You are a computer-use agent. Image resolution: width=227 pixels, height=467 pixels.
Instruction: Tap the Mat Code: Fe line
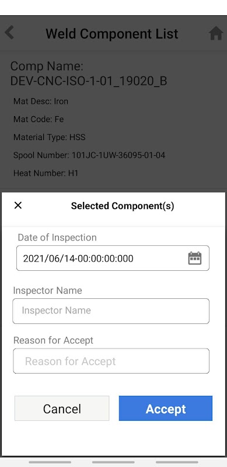pyautogui.click(x=39, y=119)
